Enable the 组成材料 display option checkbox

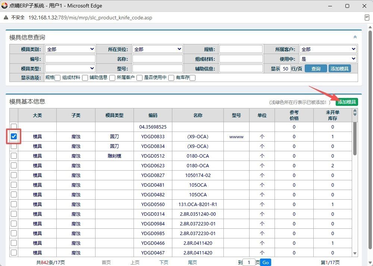point(85,78)
